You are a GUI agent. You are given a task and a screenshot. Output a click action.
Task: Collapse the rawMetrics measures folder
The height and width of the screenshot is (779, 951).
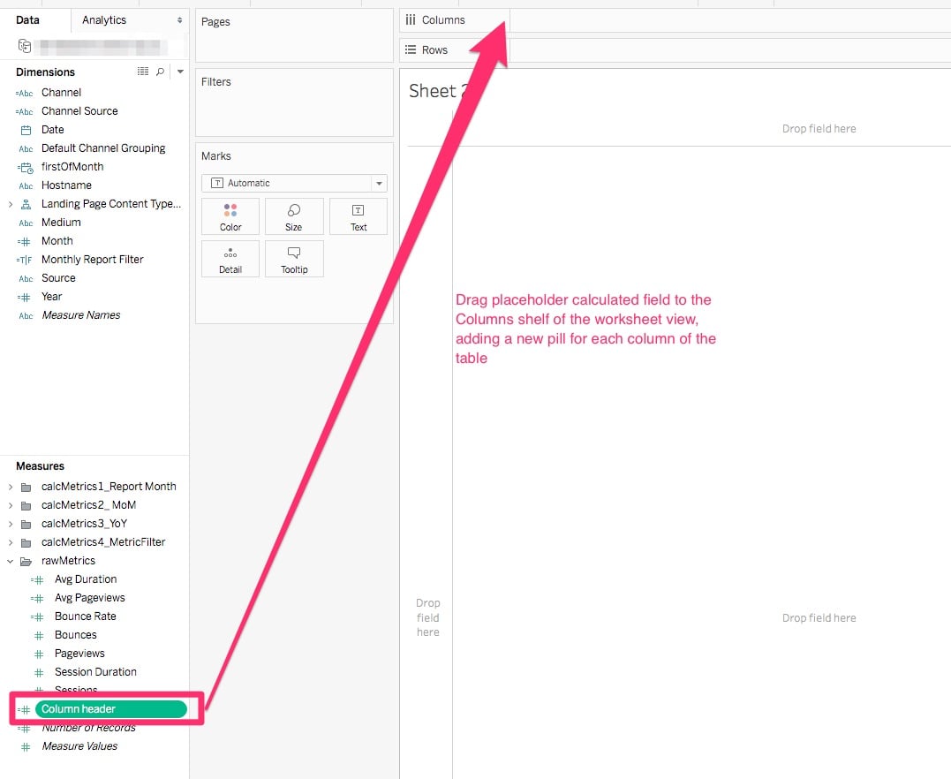click(10, 560)
